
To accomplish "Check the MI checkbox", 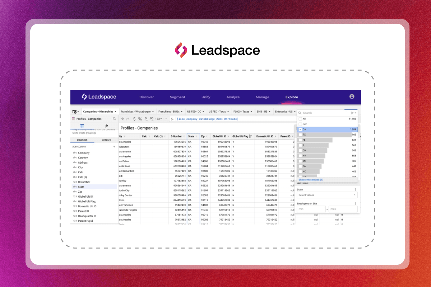I will click(x=300, y=161).
